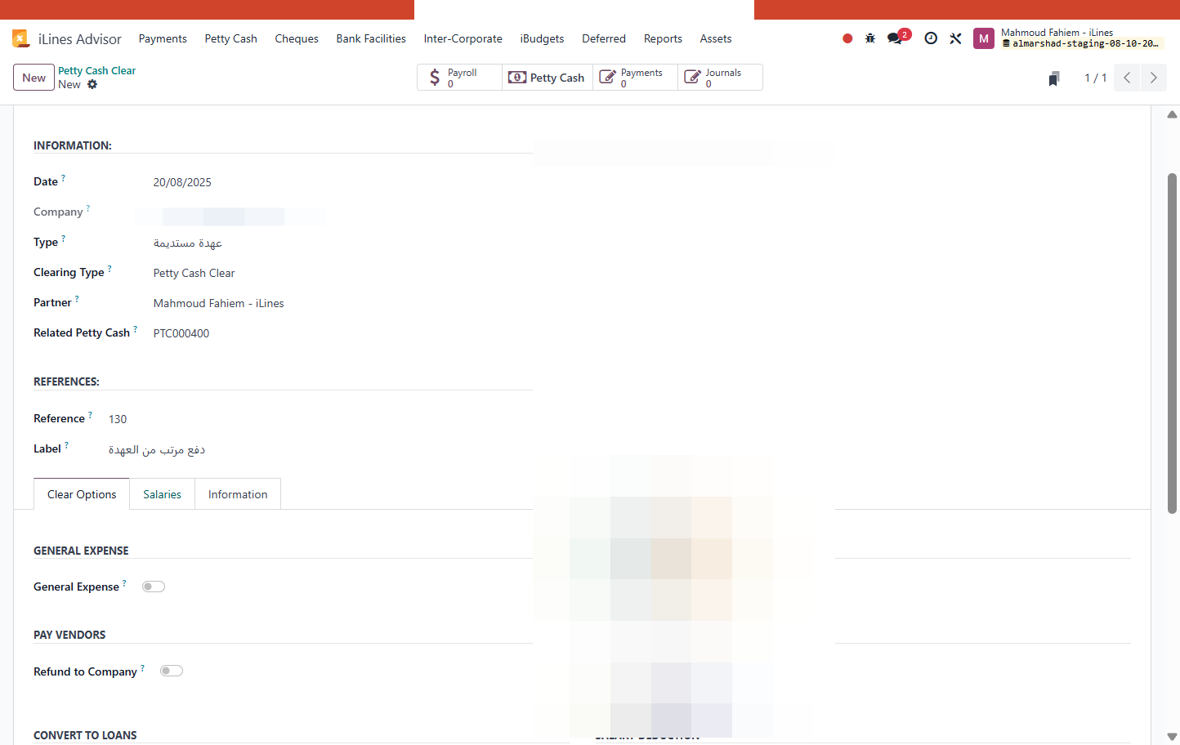This screenshot has width=1180, height=745.
Task: Click the pager counter 1 / 1
Action: point(1095,78)
